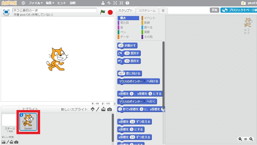Screen dimensions: 257x145
Task: Go to プロジェクトページ button
Action: 239,10
